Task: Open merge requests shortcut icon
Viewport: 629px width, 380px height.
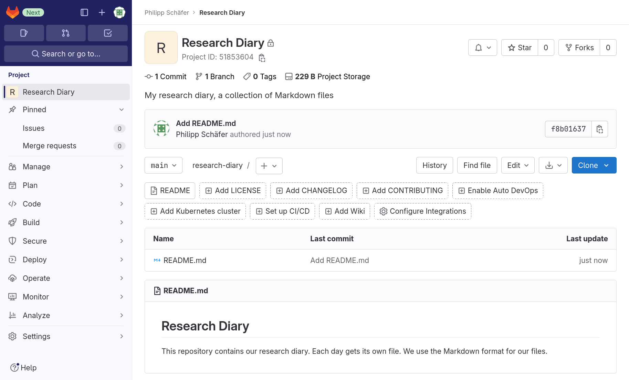Action: tap(65, 33)
